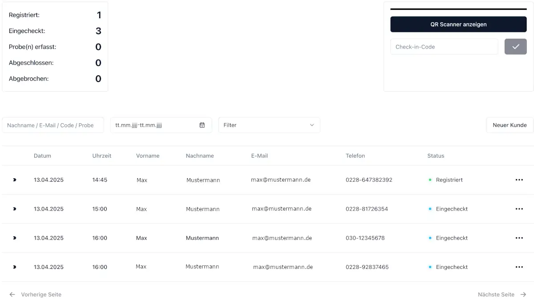Expand the row with time 14:45
The width and height of the screenshot is (534, 305).
tap(14, 180)
